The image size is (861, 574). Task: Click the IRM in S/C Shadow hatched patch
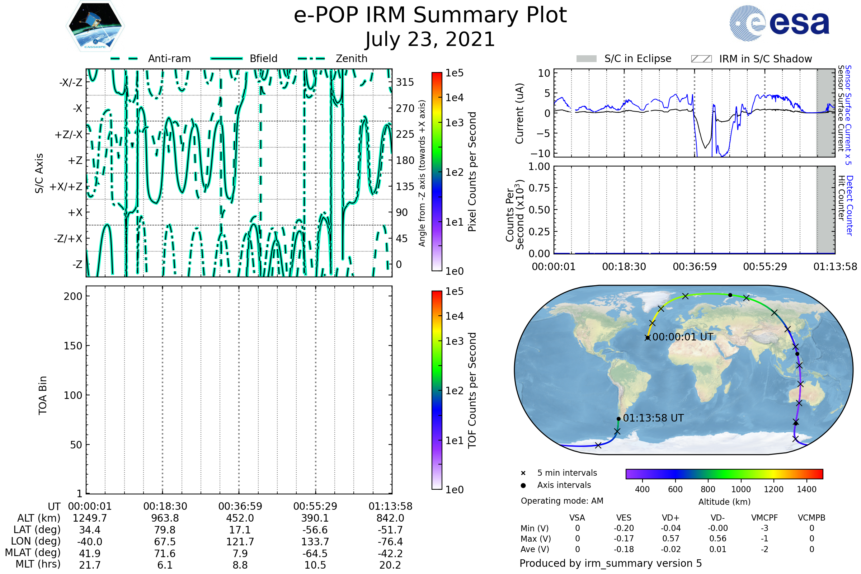pyautogui.click(x=701, y=59)
